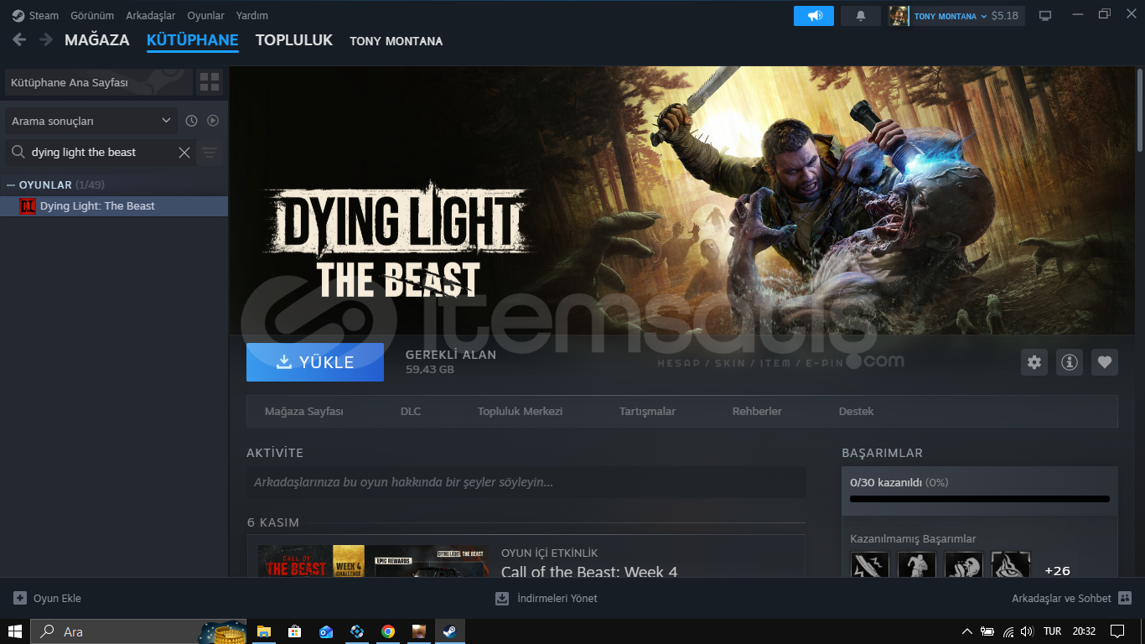
Task: Open the notifications bell
Action: (x=861, y=16)
